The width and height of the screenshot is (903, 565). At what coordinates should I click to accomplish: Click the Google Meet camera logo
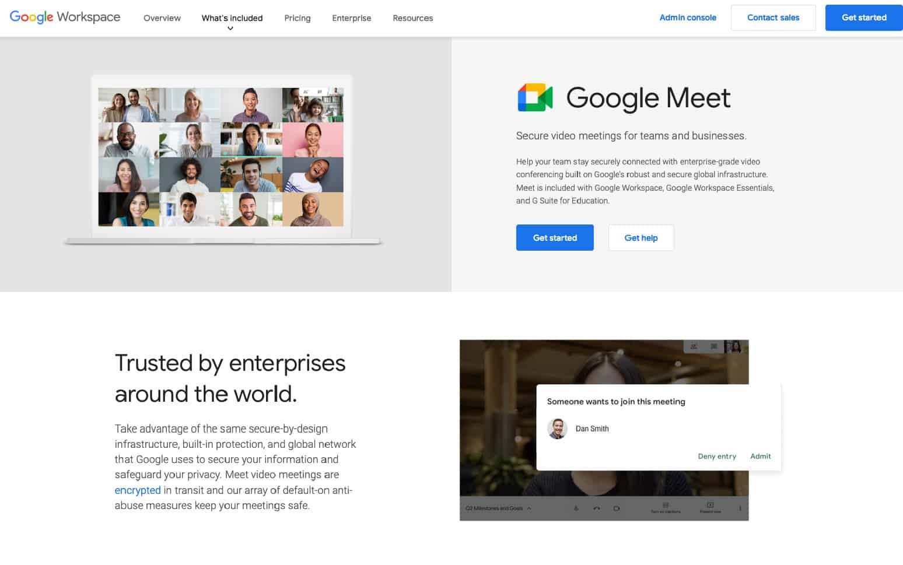coord(535,97)
